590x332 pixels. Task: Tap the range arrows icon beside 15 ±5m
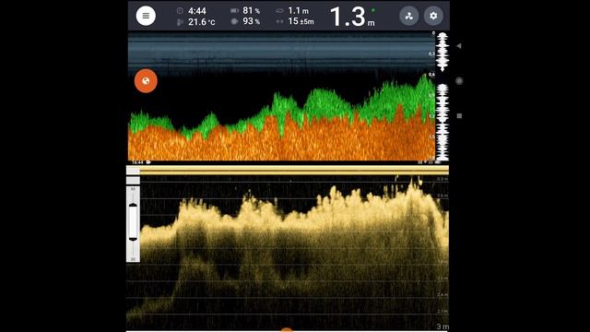tap(279, 22)
